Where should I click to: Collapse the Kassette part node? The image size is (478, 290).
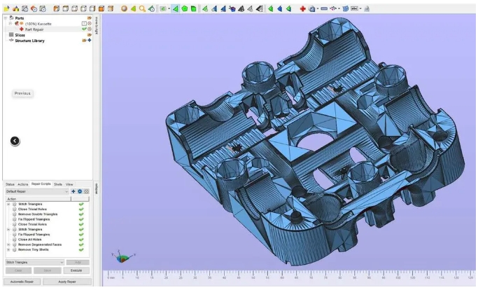(x=10, y=24)
